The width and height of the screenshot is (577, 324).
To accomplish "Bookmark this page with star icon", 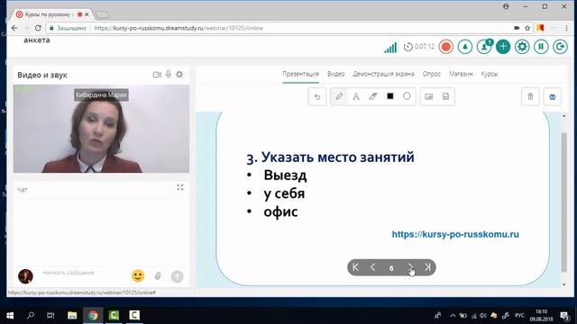I will [527, 28].
